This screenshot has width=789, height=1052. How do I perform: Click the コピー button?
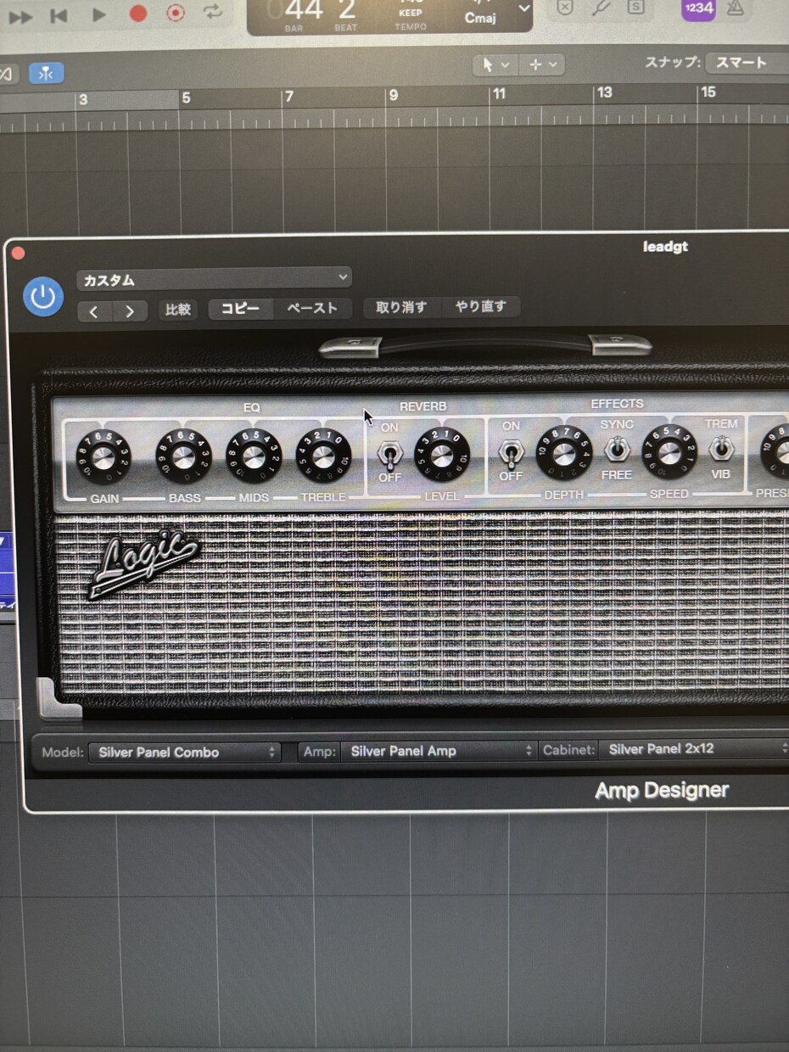pos(240,309)
